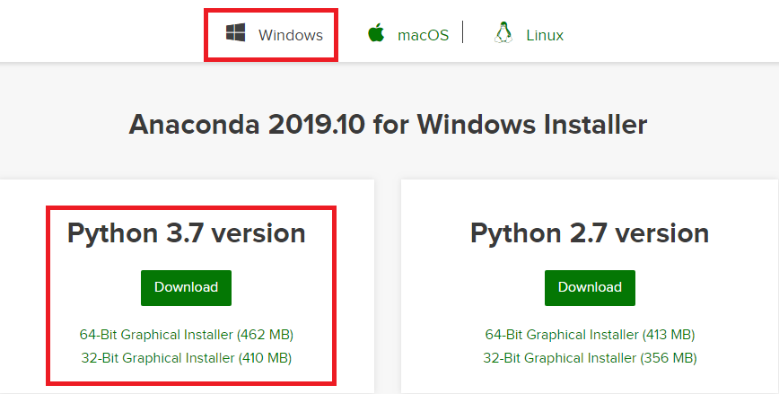The height and width of the screenshot is (394, 779).
Task: Select the Python 2.7 version heading
Action: point(590,233)
